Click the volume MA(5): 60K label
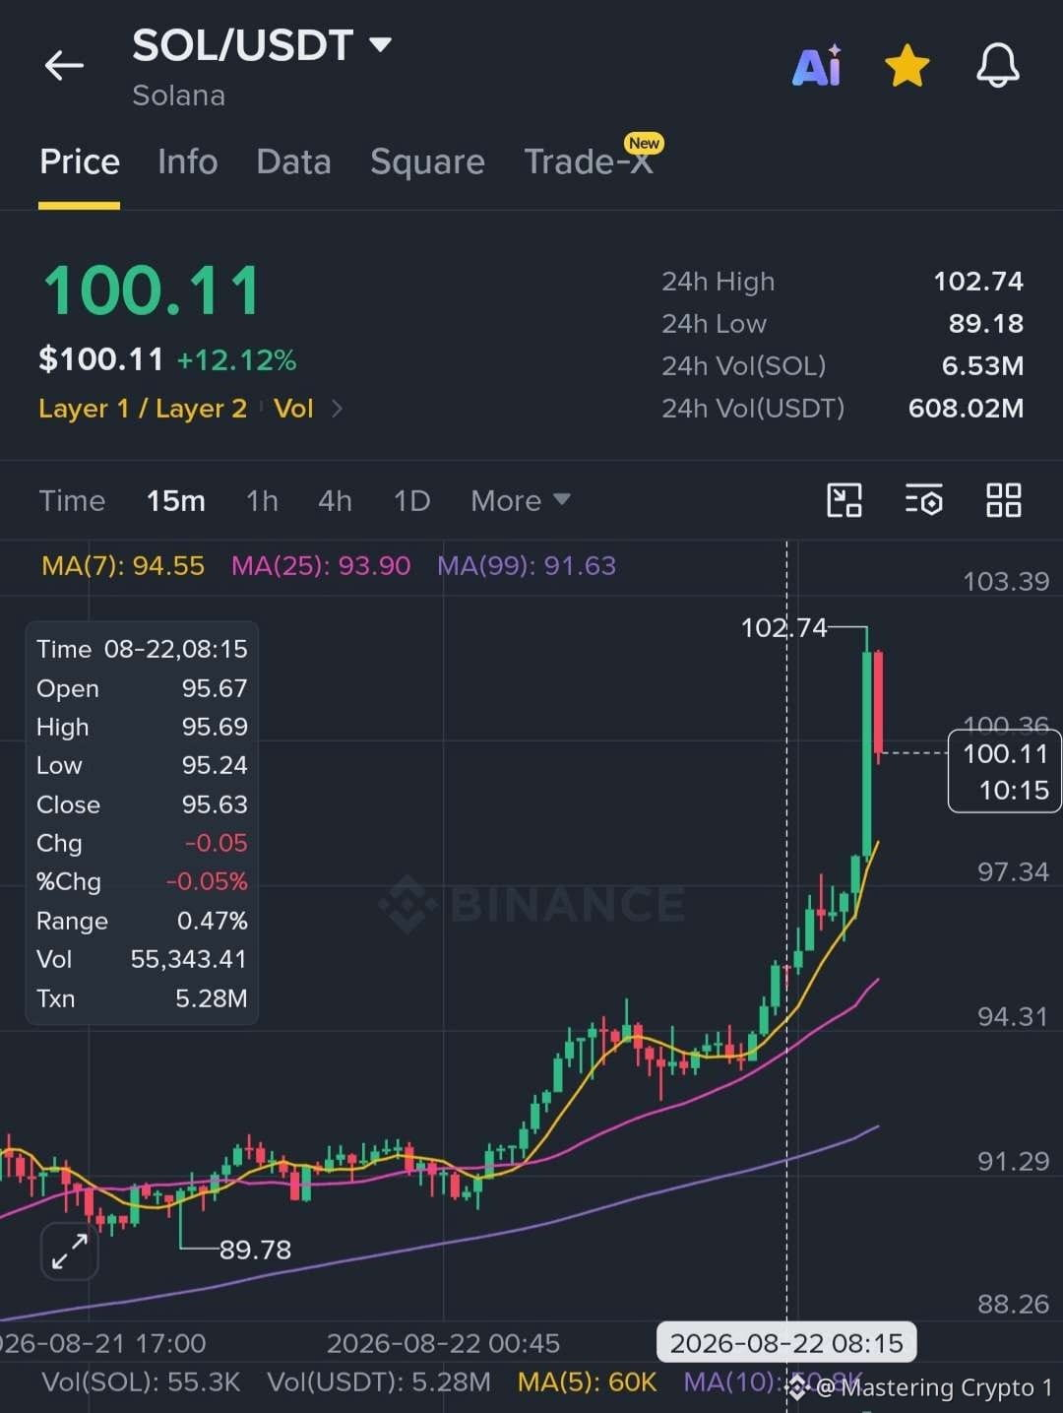1063x1413 pixels. click(x=588, y=1381)
